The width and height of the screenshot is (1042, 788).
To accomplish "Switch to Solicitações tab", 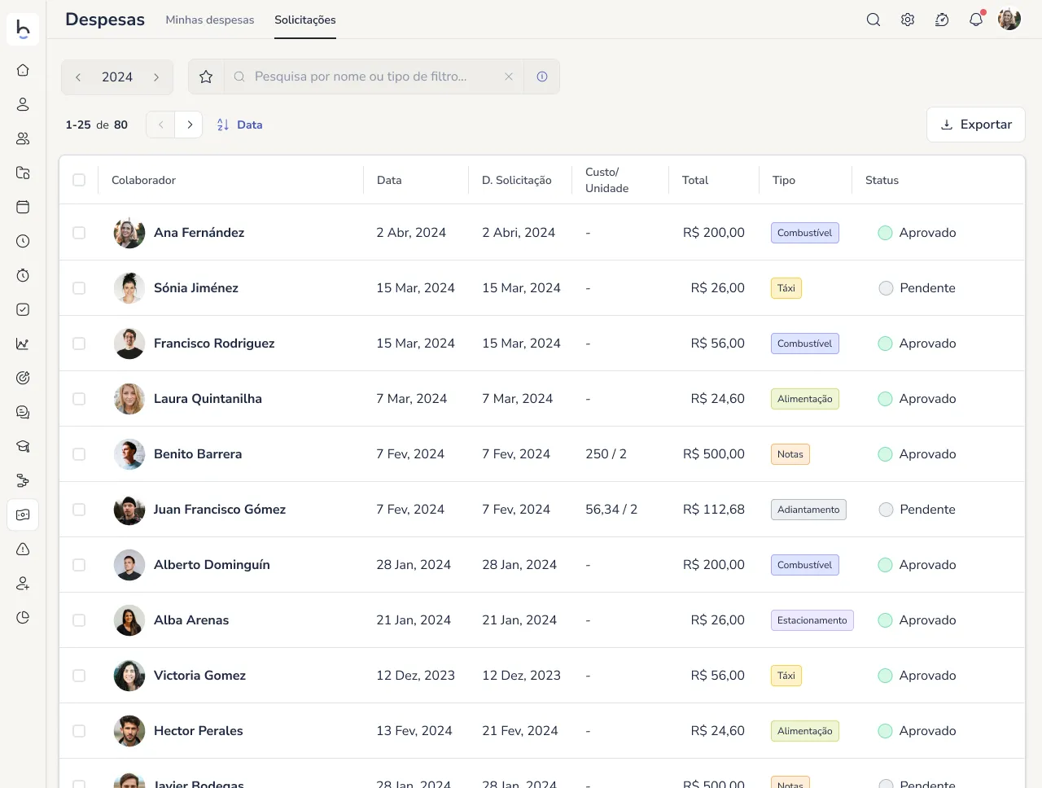I will click(305, 20).
